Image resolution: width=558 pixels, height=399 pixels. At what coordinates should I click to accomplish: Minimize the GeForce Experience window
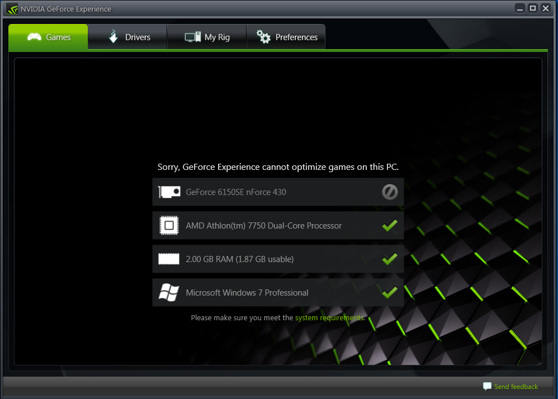coord(520,8)
